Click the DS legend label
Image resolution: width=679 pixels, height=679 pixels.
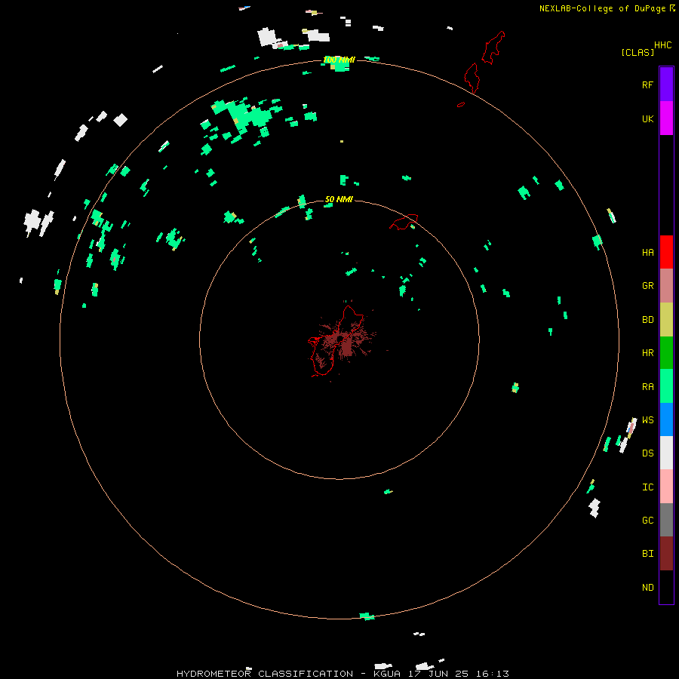click(x=647, y=453)
